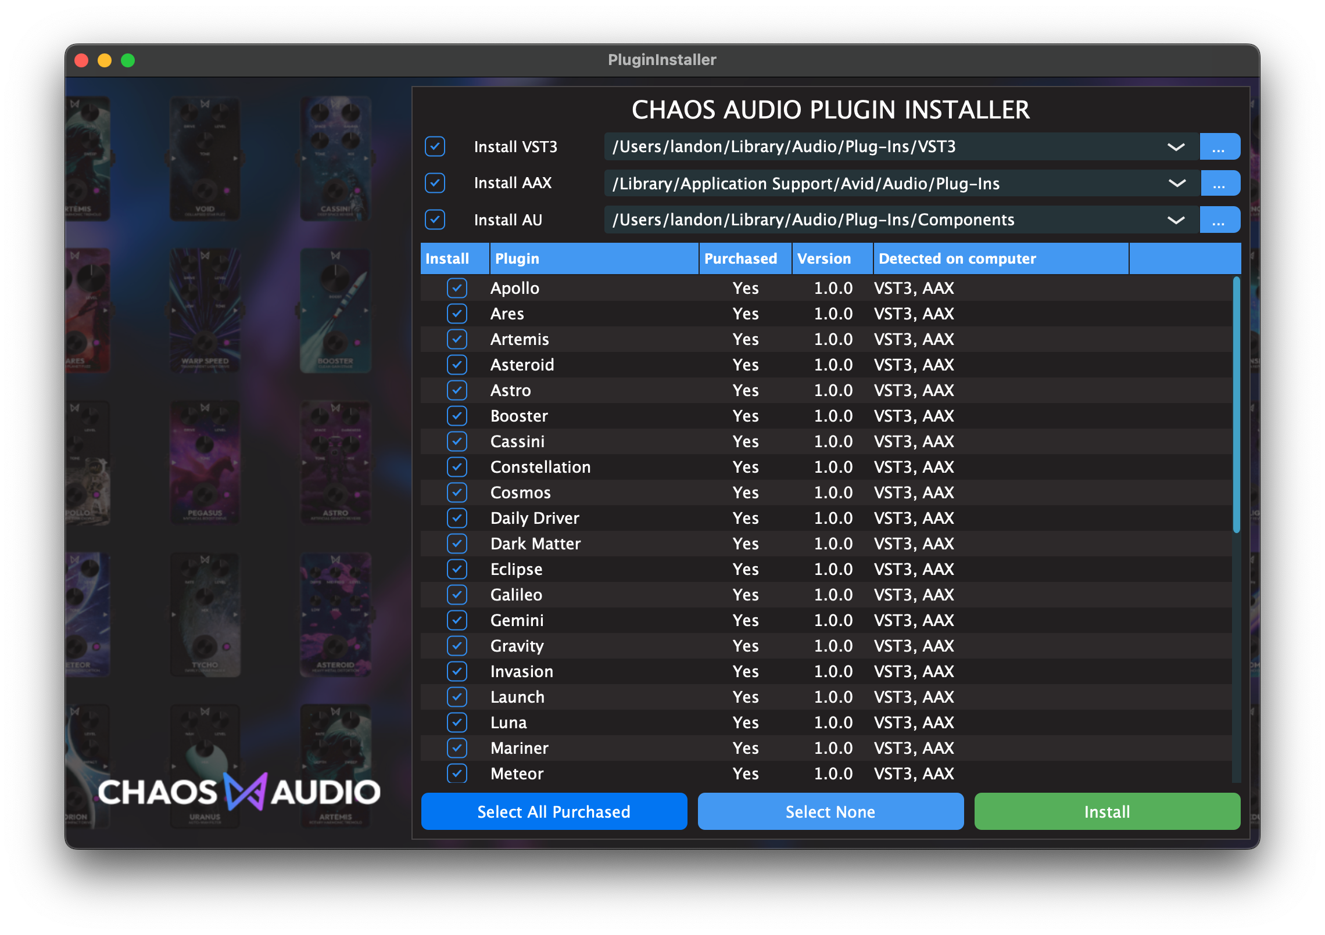
Task: Disable the Dark Matter install checkbox
Action: (457, 544)
